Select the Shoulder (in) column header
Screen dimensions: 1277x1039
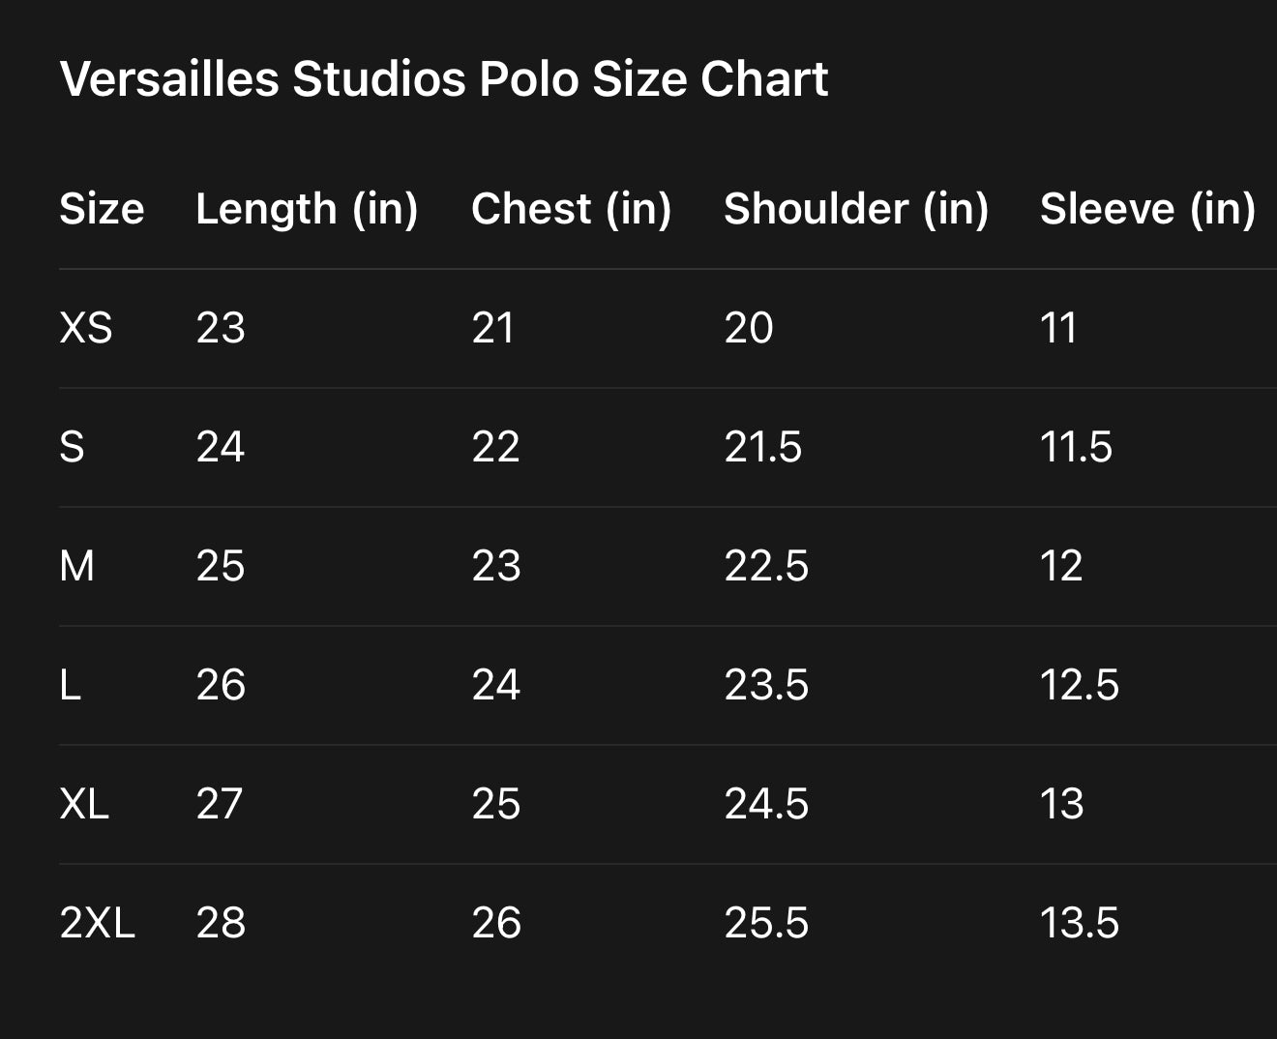point(856,209)
